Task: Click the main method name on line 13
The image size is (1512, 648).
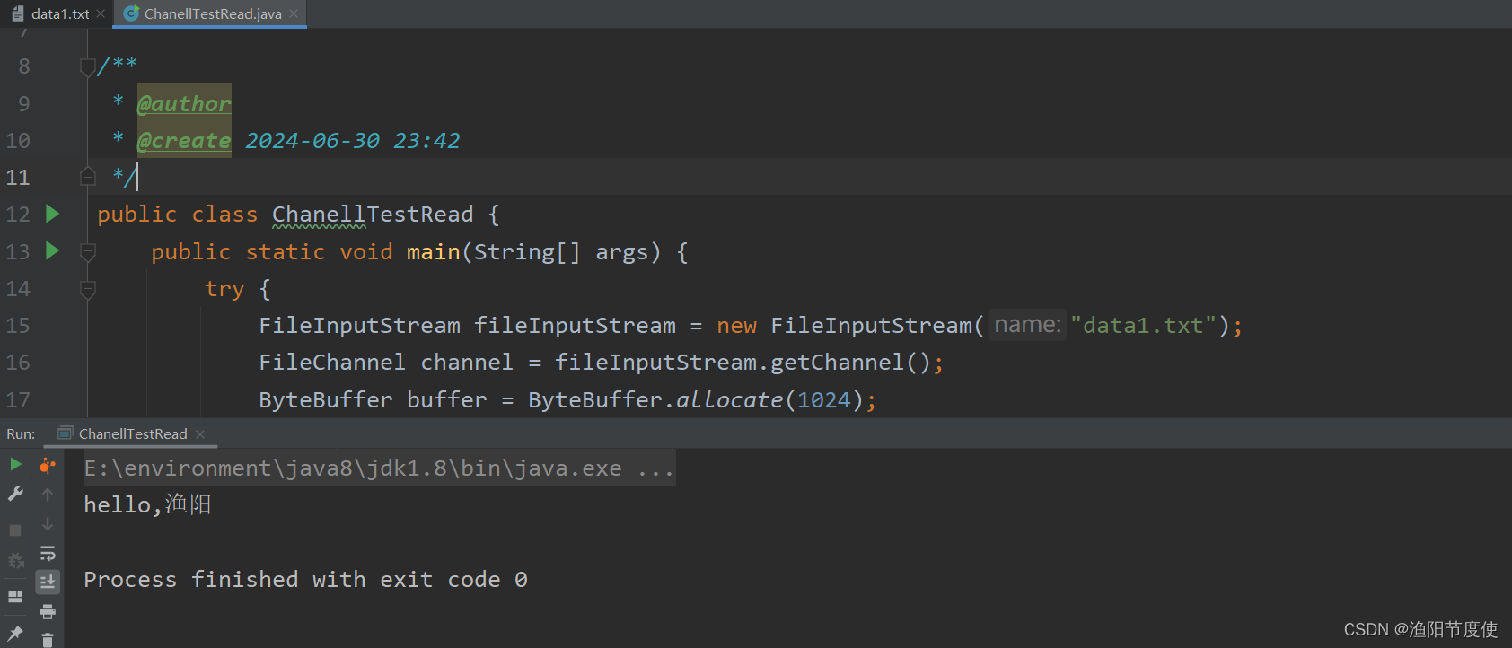Action: click(433, 251)
